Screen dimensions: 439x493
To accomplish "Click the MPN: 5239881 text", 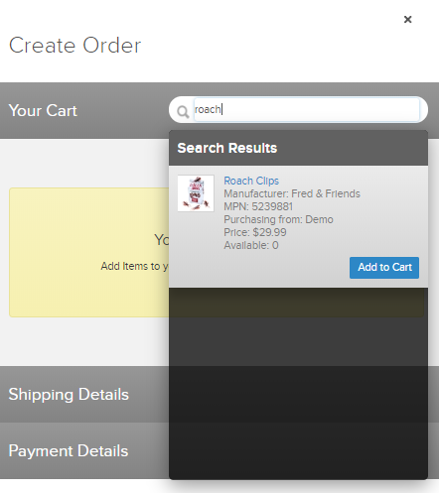I will 258,206.
